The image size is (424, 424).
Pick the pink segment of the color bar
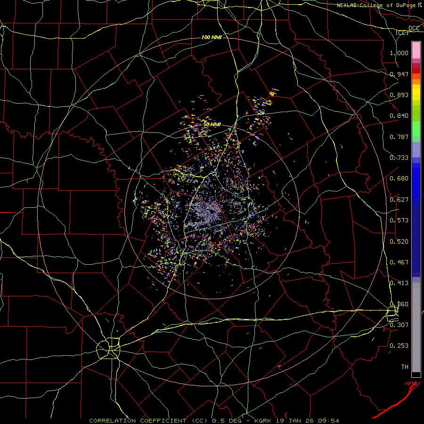click(x=416, y=50)
